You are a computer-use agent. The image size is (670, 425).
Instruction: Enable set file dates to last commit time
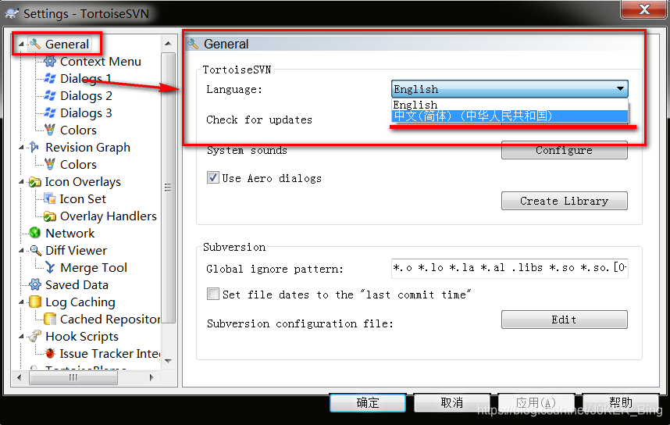213,294
